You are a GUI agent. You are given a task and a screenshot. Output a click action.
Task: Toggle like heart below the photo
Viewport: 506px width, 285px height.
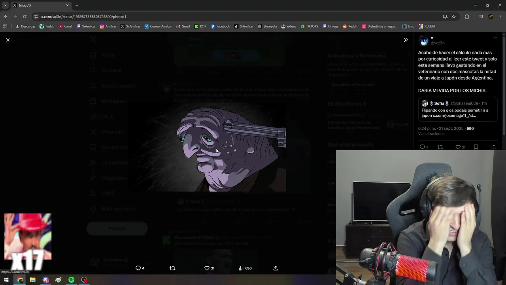point(207,268)
